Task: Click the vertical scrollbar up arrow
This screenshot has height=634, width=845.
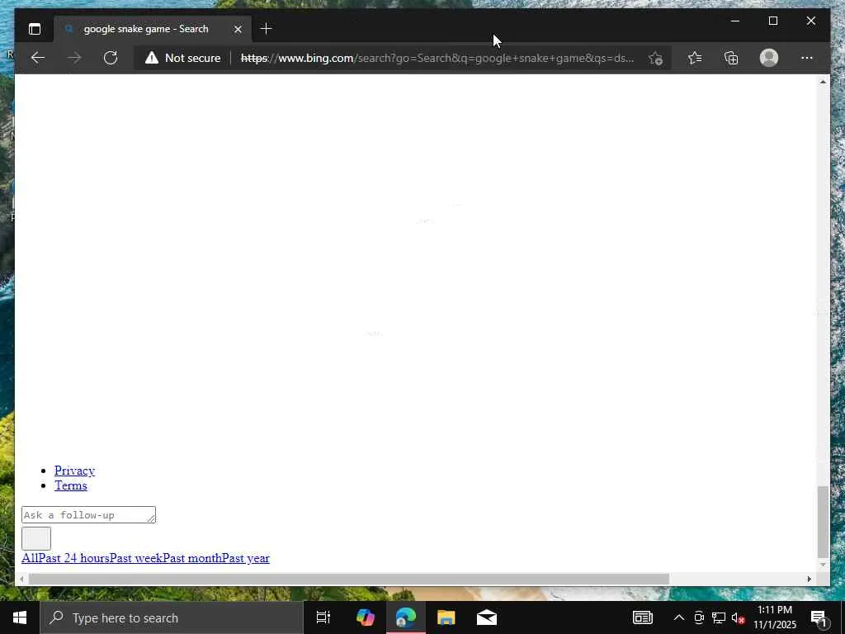Action: pyautogui.click(x=823, y=82)
